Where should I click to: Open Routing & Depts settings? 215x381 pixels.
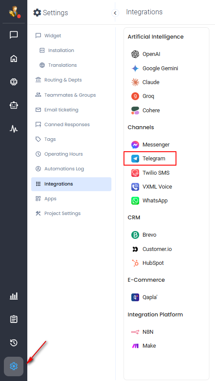(59, 80)
